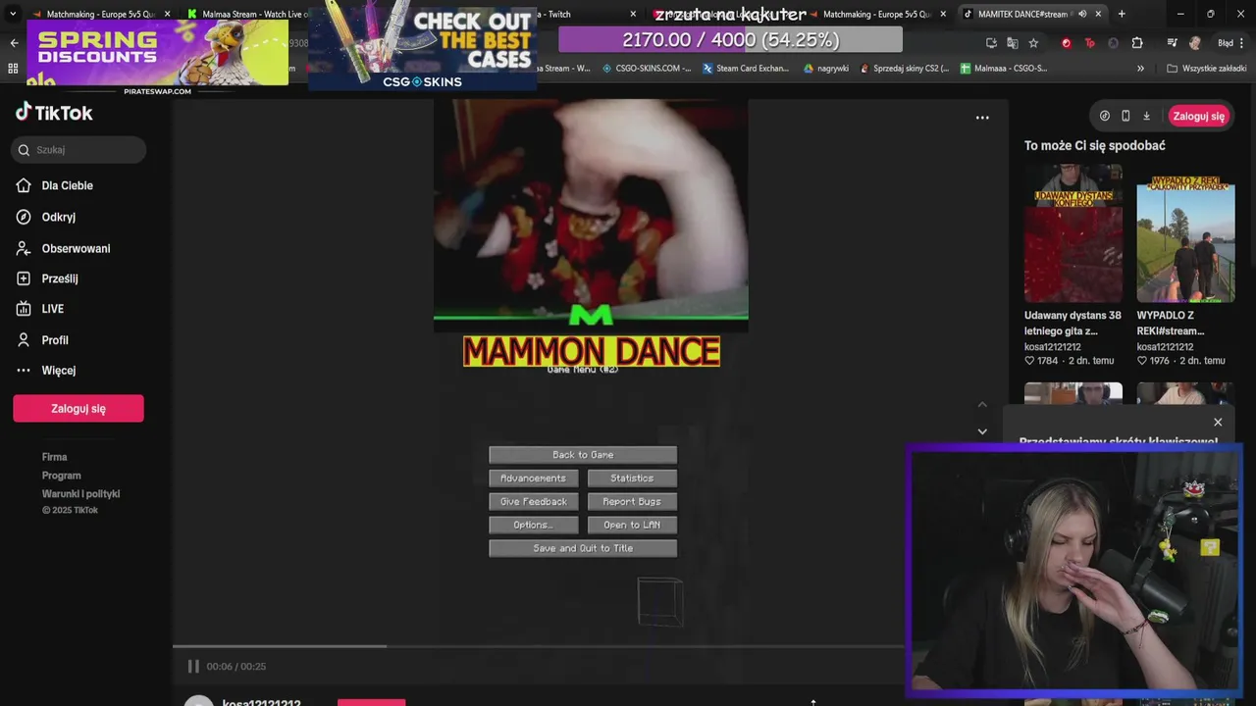Open the CSGO-SKINS.COM bookmark

click(646, 69)
